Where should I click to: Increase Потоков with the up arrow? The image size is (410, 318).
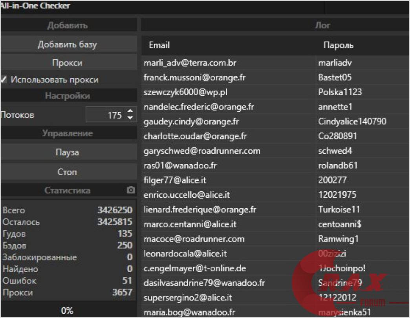pyautogui.click(x=130, y=111)
